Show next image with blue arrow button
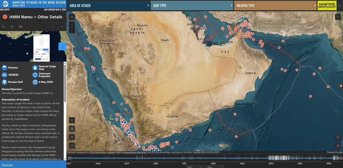Viewport: 343px width, 168px height. pyautogui.click(x=62, y=46)
